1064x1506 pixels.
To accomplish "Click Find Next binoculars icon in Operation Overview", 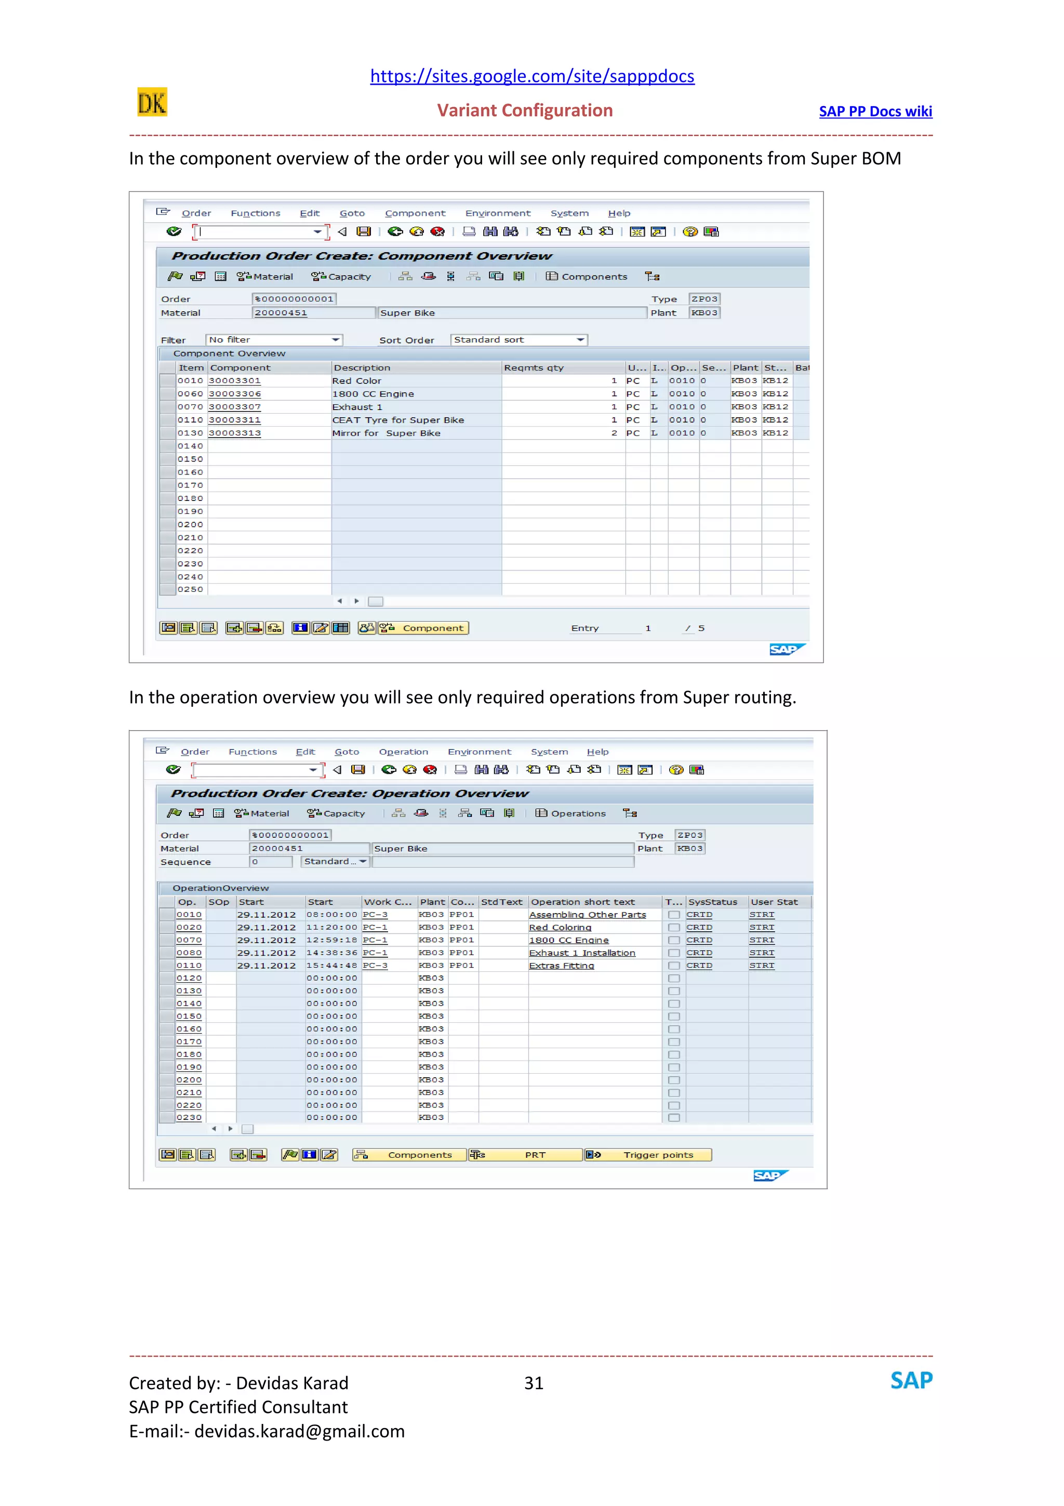I will 501,770.
